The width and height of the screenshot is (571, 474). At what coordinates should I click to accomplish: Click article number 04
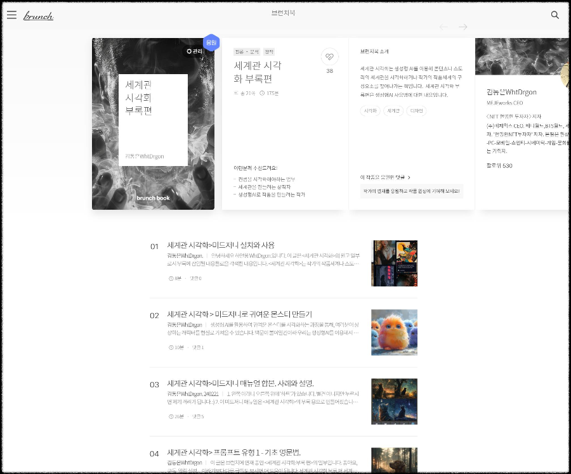pyautogui.click(x=154, y=454)
